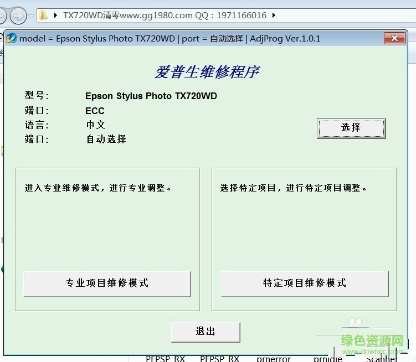
Task: Click the 爱普生维修程序 heading
Action: point(207,72)
